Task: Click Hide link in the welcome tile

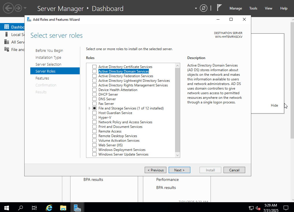Action: [x=274, y=105]
